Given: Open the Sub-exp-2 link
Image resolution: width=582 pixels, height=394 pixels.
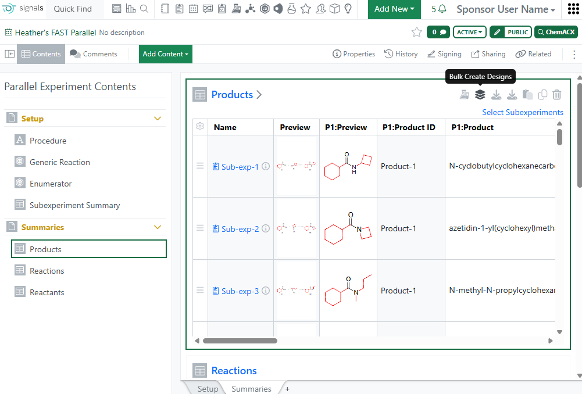Looking at the screenshot, I should [240, 229].
